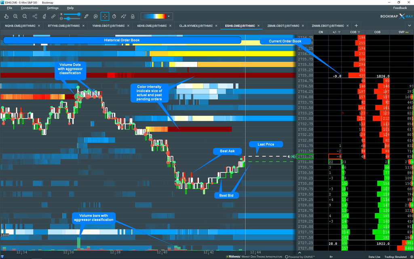Add a new instrument tab with plus
This screenshot has width=414, height=259.
click(356, 25)
